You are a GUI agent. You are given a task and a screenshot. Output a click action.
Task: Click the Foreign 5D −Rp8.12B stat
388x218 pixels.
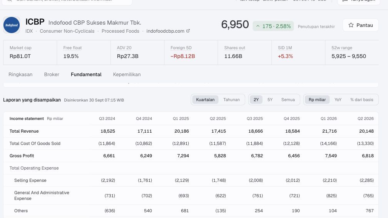[x=191, y=52]
